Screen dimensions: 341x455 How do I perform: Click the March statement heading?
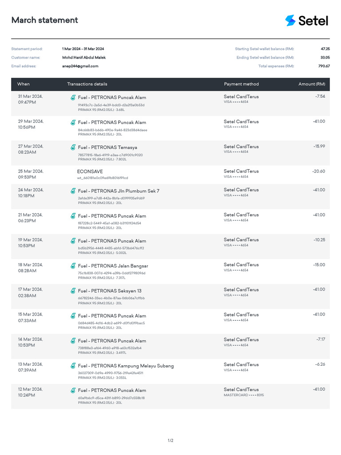44,20
